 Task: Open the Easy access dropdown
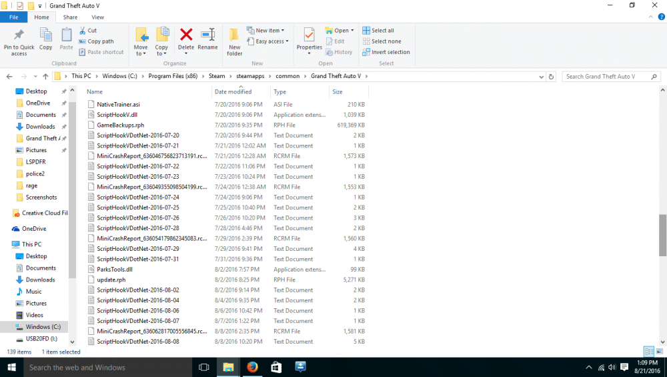[267, 41]
